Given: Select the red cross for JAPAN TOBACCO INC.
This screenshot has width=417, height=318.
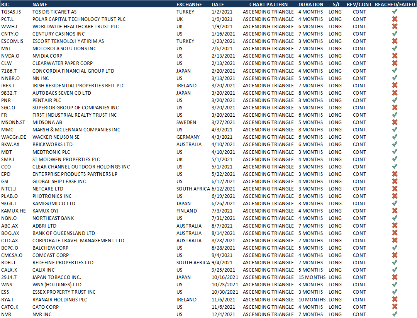Looking at the screenshot, I should click(x=395, y=277).
